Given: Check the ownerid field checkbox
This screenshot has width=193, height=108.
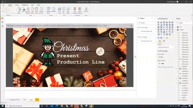Looking at the screenshot, I should (179, 85).
